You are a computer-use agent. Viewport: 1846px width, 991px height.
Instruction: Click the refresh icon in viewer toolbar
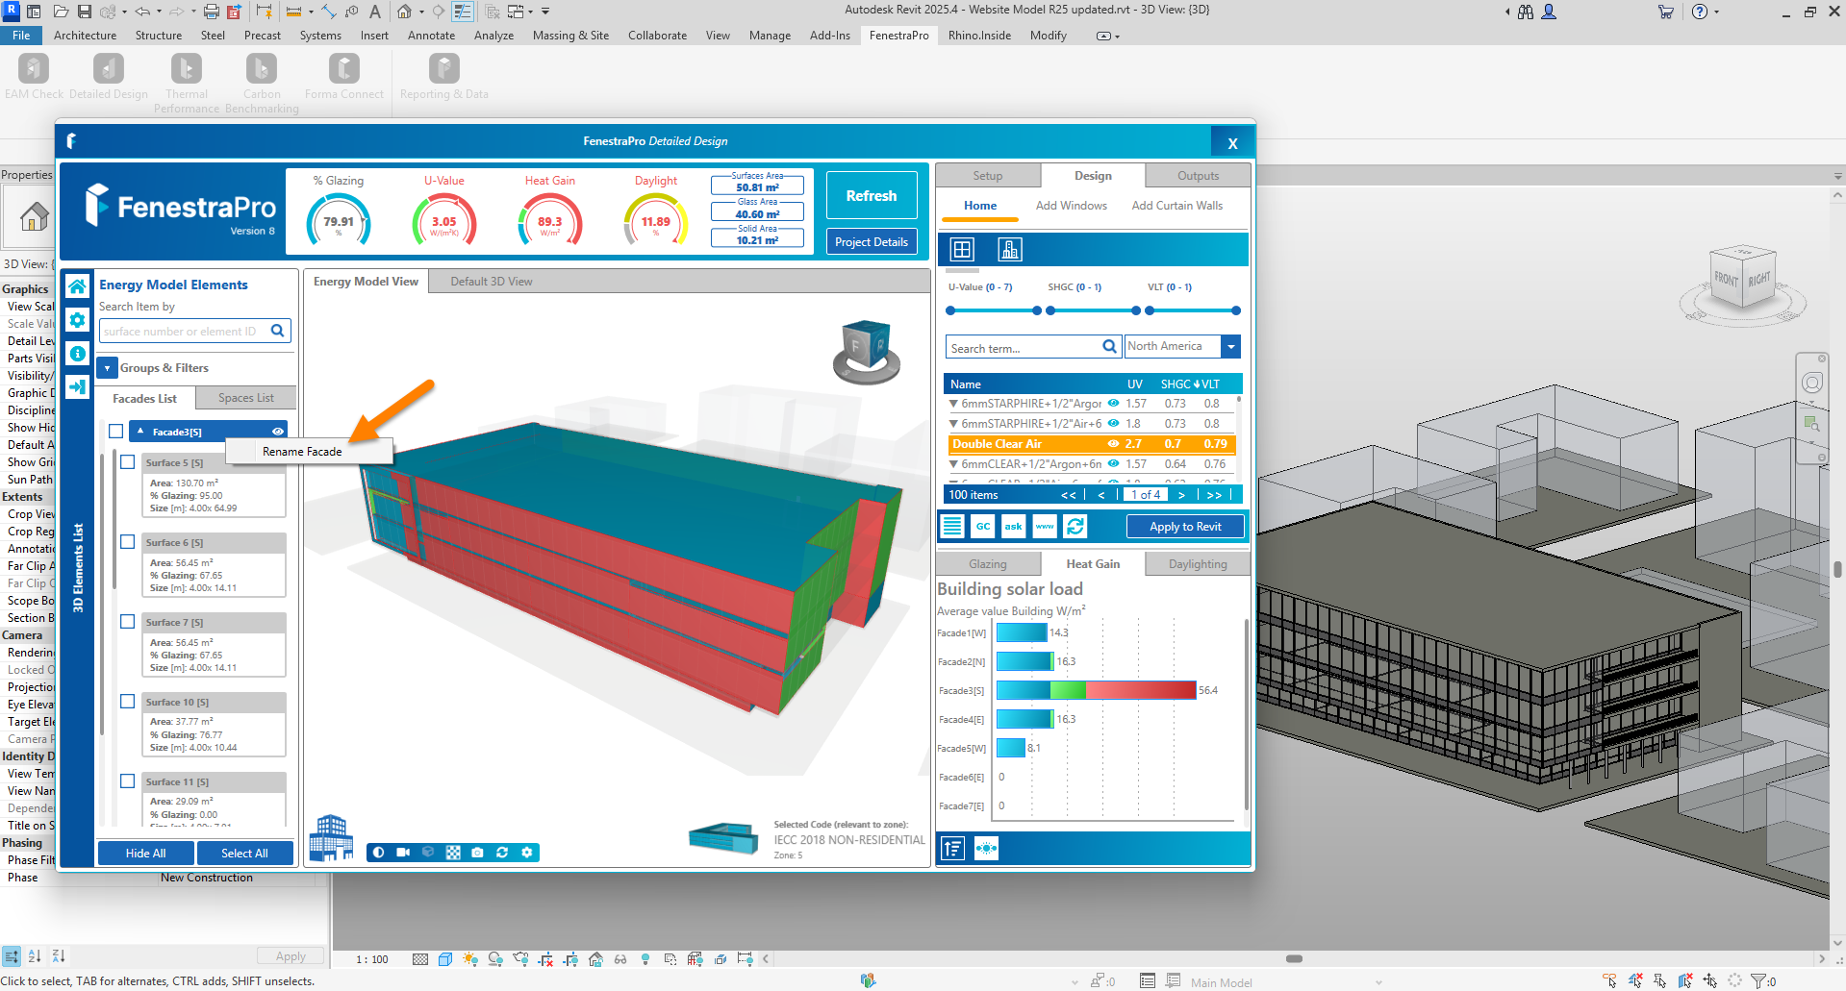point(502,853)
